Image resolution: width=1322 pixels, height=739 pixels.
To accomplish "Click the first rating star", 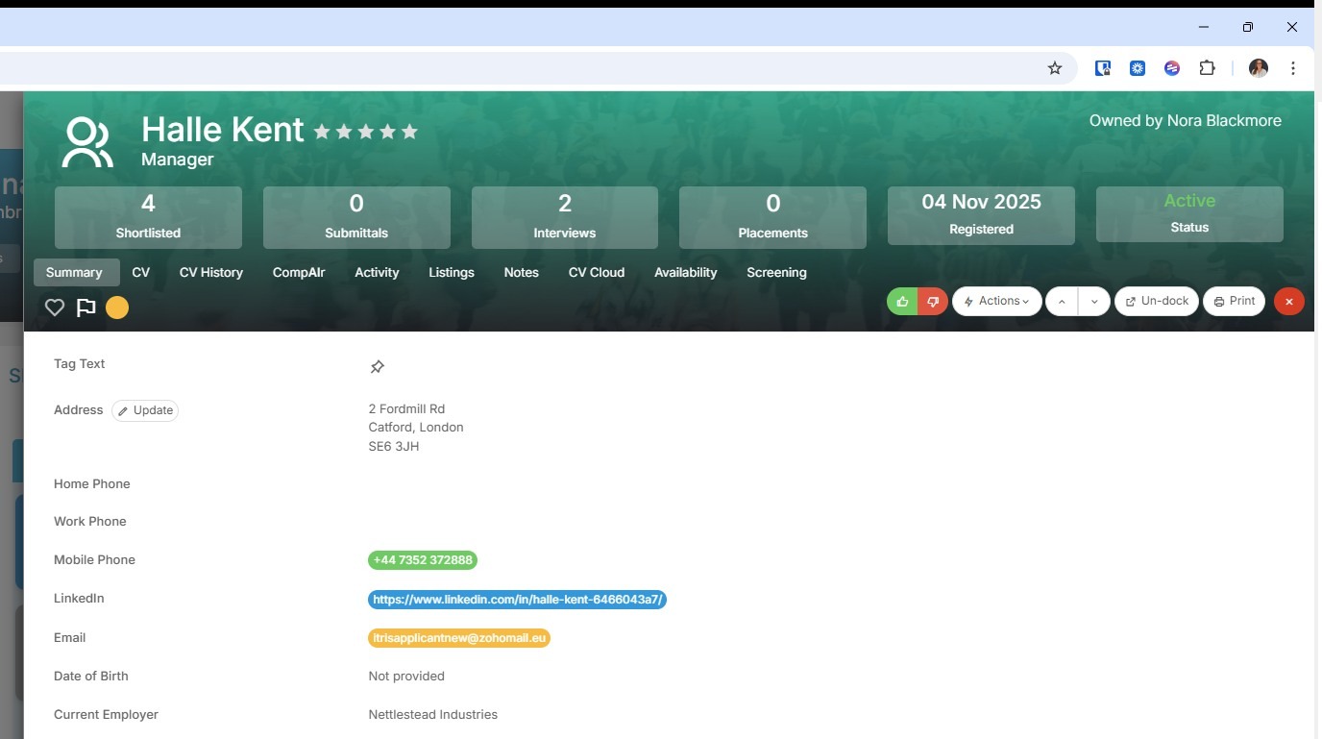I will point(322,132).
